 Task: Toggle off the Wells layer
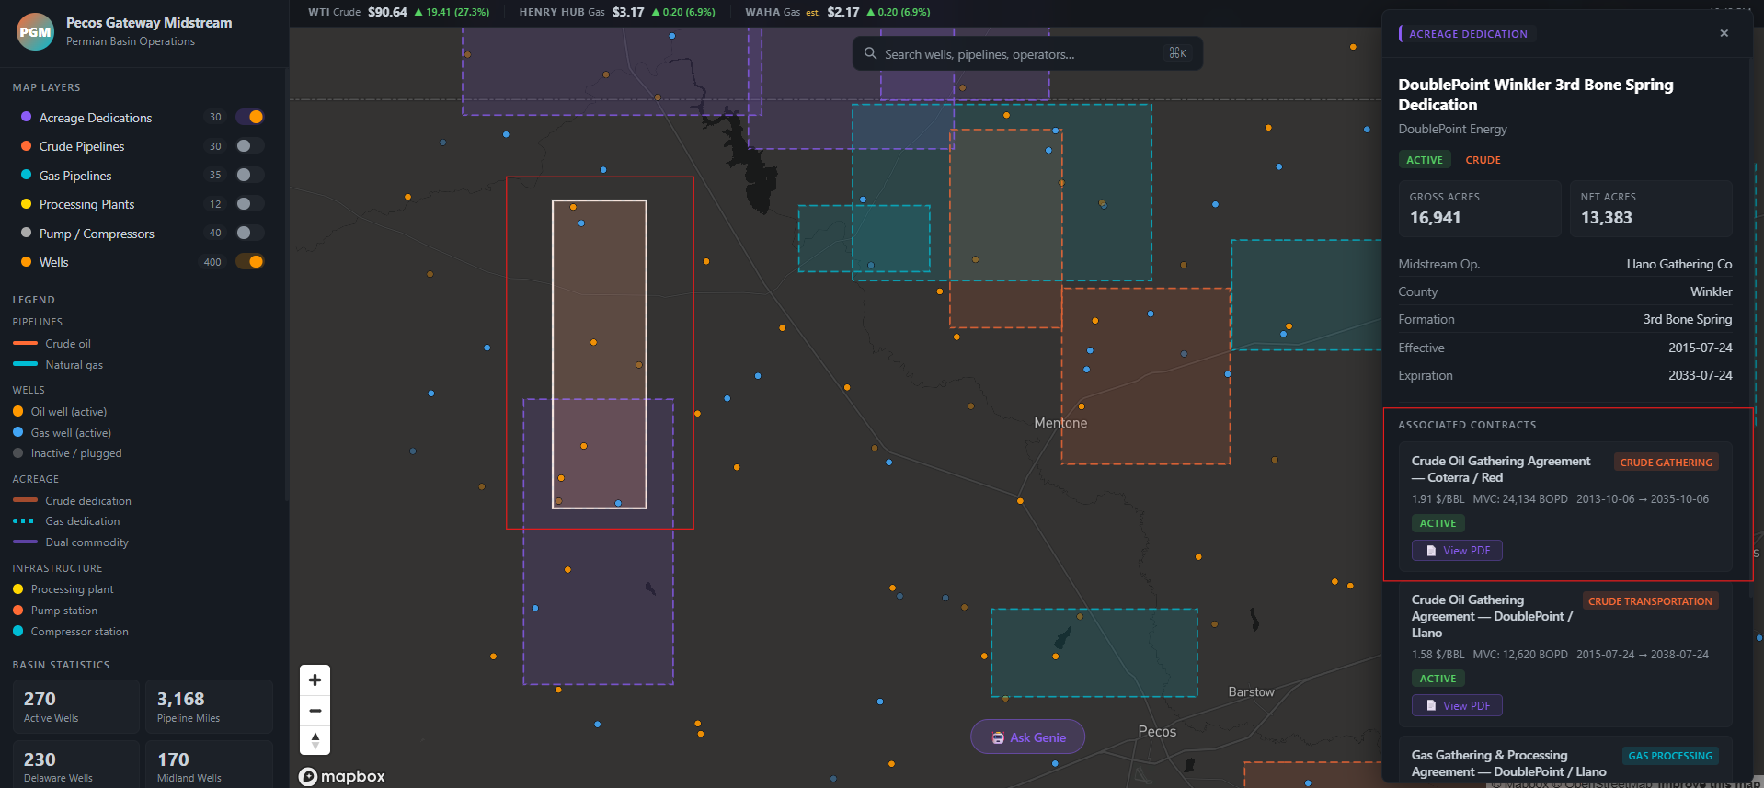pos(249,262)
